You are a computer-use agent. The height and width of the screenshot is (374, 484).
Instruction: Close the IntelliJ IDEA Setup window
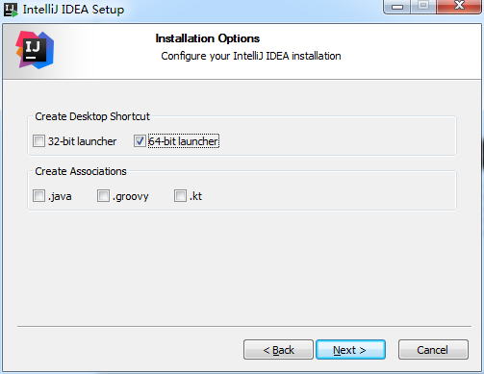click(459, 7)
